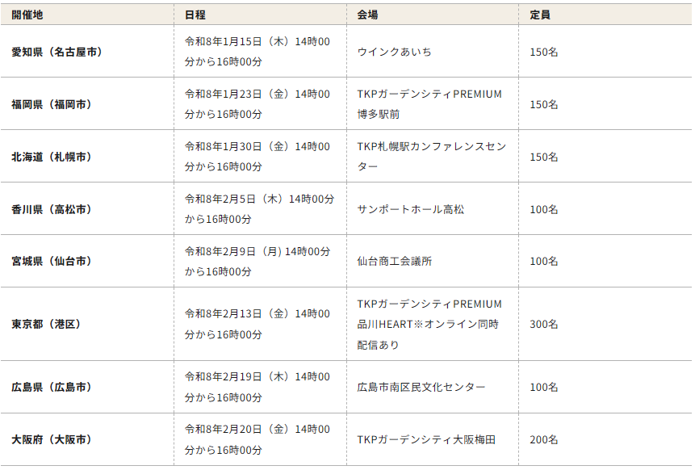The width and height of the screenshot is (695, 470).
Task: Click the ウインクあいち venue cell
Action: pyautogui.click(x=394, y=52)
